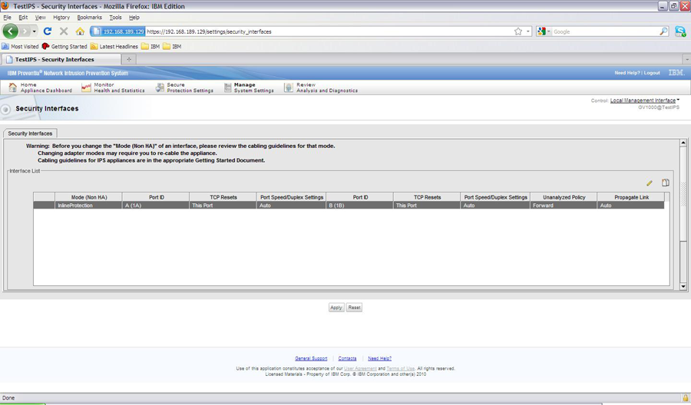Open the Secure Protection Settings icon

[x=160, y=87]
